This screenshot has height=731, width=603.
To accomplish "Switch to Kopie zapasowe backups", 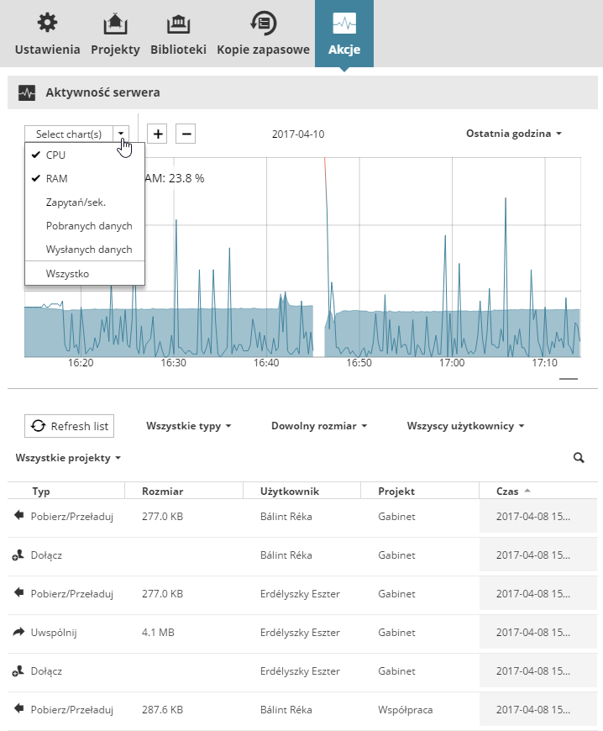I will pyautogui.click(x=263, y=34).
